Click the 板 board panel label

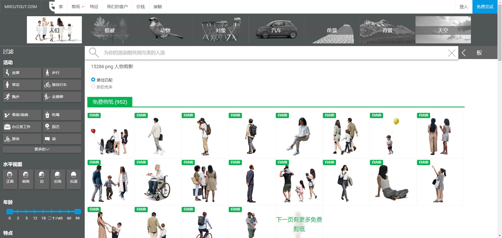(479, 53)
